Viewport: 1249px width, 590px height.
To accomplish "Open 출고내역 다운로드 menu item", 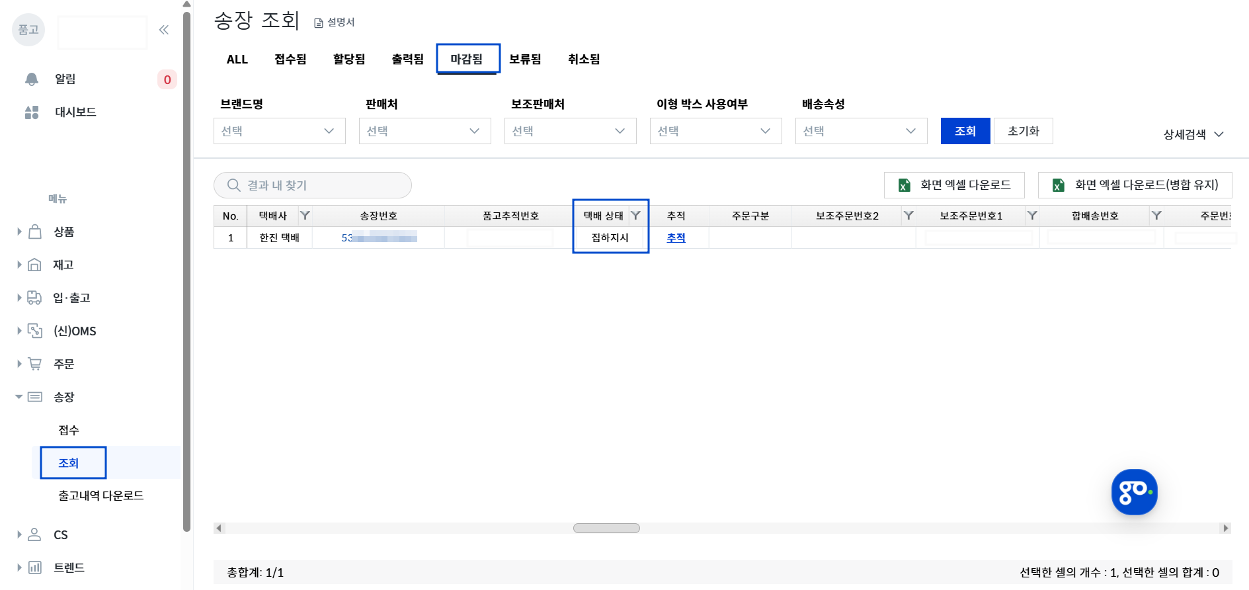I will click(x=101, y=495).
